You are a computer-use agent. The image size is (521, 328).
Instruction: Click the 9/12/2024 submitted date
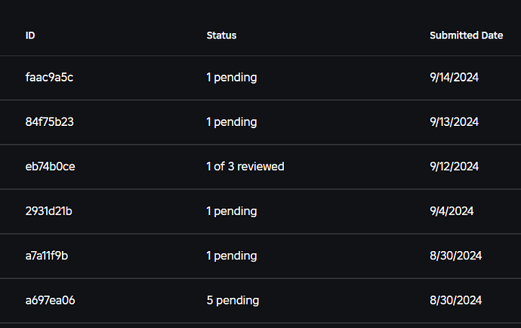(455, 166)
